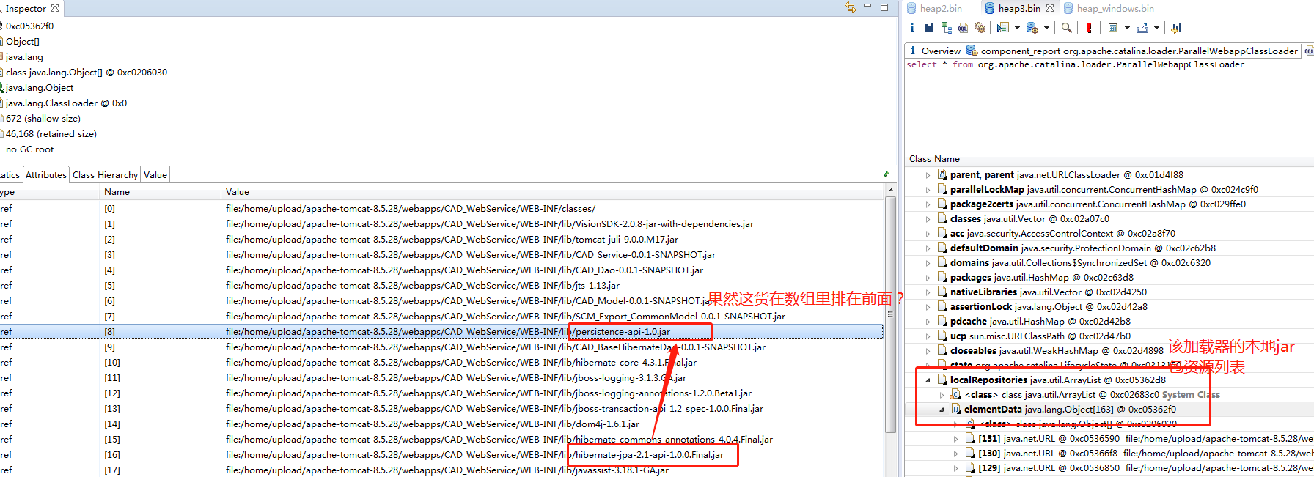Switch to heap2.bin editor tab
The width and height of the screenshot is (1314, 477).
934,8
